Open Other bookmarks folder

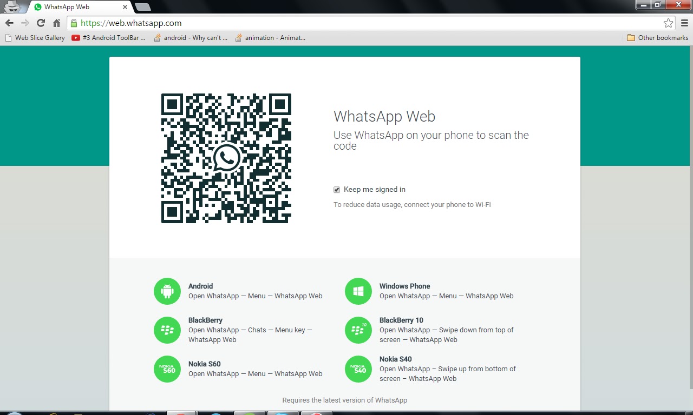click(657, 38)
